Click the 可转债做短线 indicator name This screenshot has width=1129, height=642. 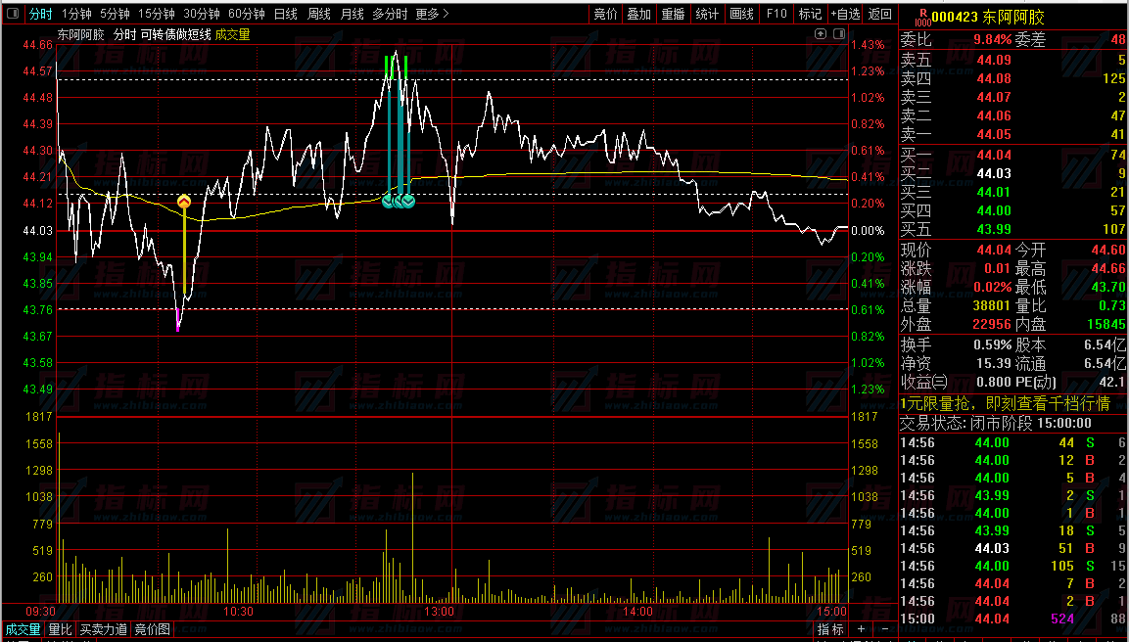pyautogui.click(x=175, y=34)
